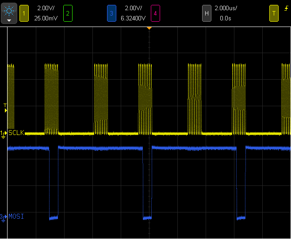Enable the green channel 2 button
Image resolution: width=291 pixels, height=239 pixels.
pyautogui.click(x=67, y=13)
